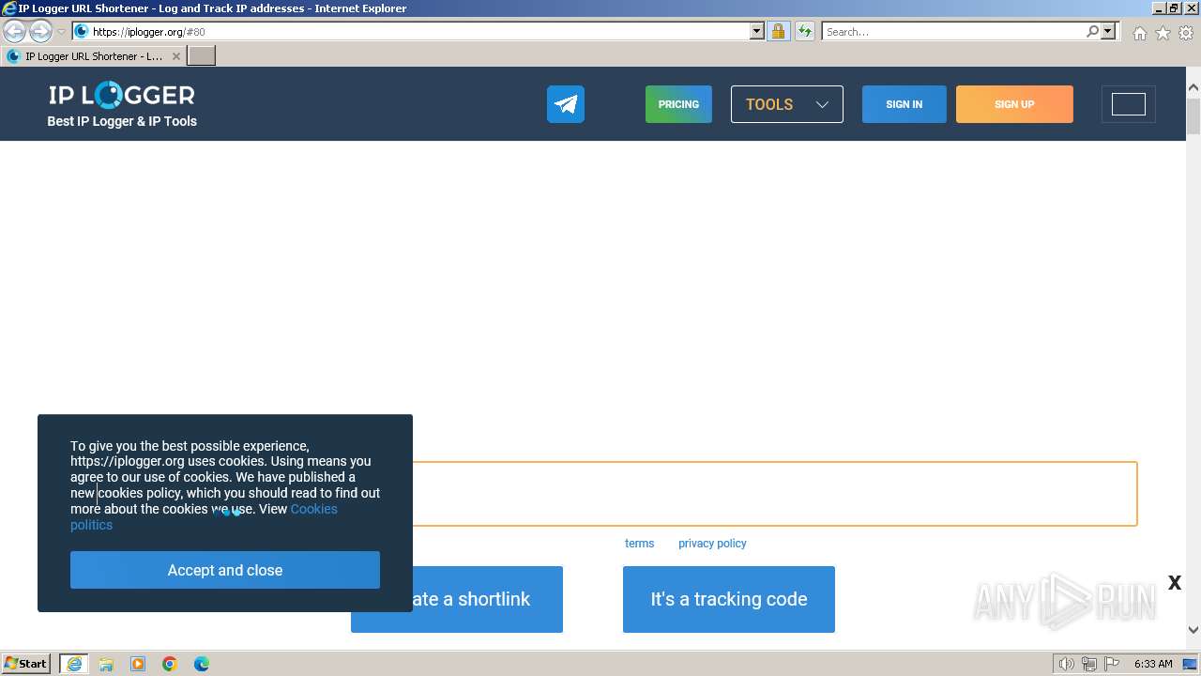Screen dimensions: 1201x676
Task: Click Create a shortlink button
Action: (x=457, y=599)
